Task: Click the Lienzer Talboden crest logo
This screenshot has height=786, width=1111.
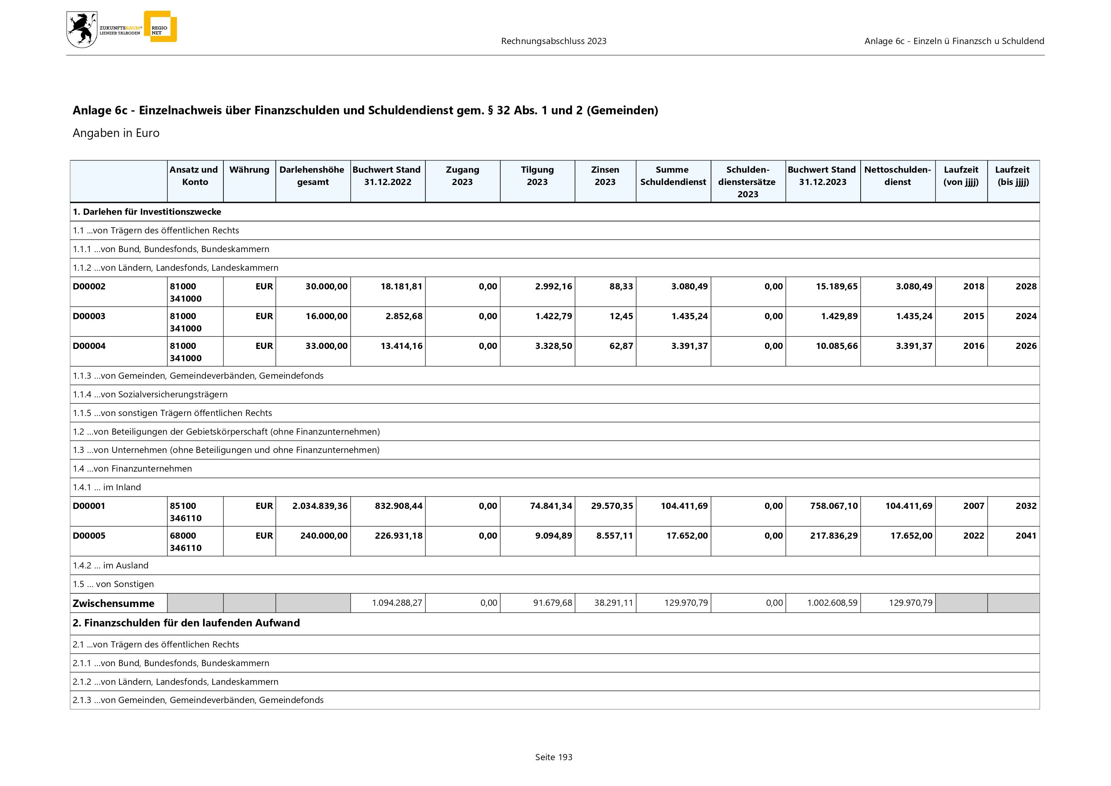Action: click(x=82, y=30)
